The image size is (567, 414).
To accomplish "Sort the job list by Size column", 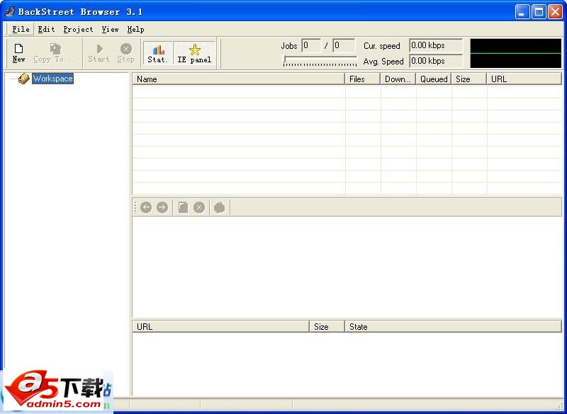I will point(466,79).
